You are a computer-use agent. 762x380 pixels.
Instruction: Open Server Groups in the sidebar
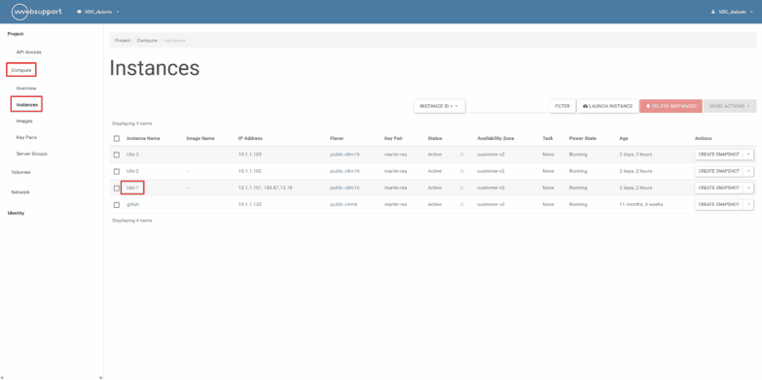31,154
